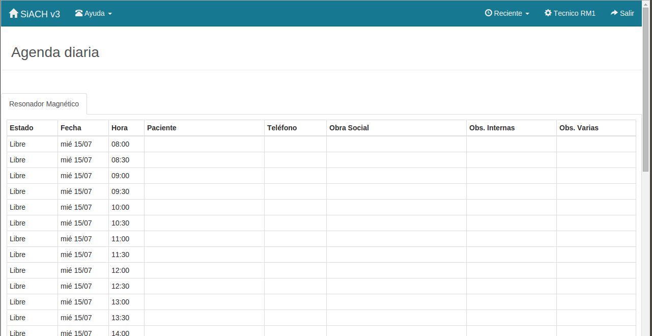Click mié 15/07 date in 09:30 row
The height and width of the screenshot is (336, 652).
pyautogui.click(x=76, y=191)
